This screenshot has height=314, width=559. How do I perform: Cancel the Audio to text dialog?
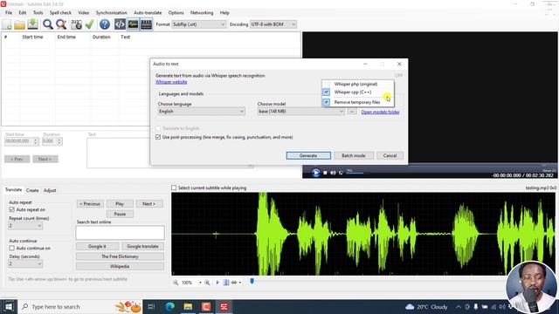(390, 155)
